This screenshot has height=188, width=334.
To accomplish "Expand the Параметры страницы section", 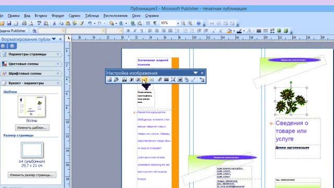I will [31, 54].
